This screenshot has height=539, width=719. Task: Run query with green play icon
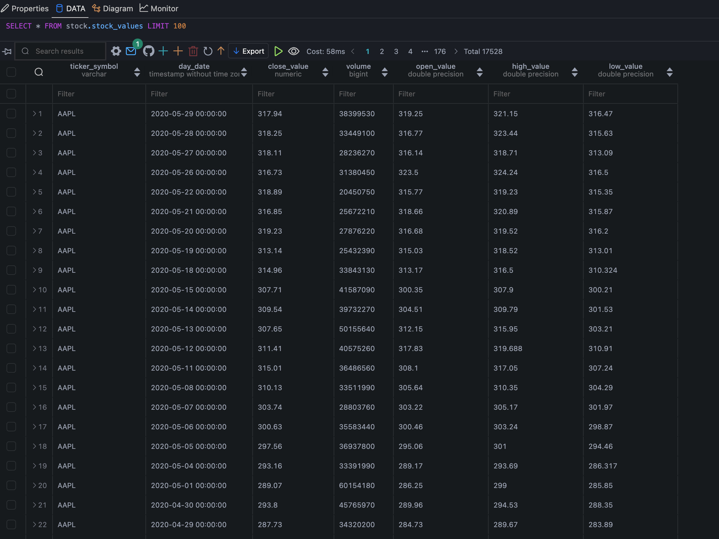[x=278, y=51]
